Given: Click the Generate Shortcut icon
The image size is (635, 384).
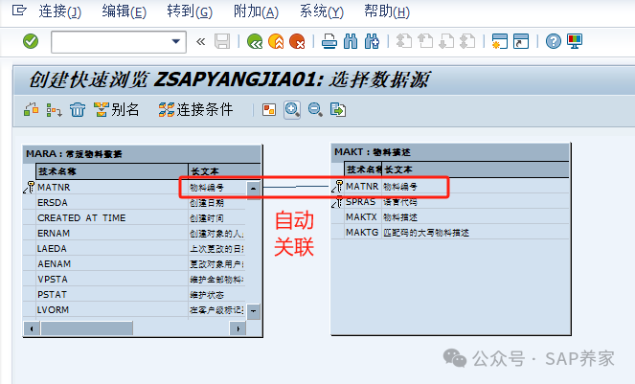Looking at the screenshot, I should point(521,41).
